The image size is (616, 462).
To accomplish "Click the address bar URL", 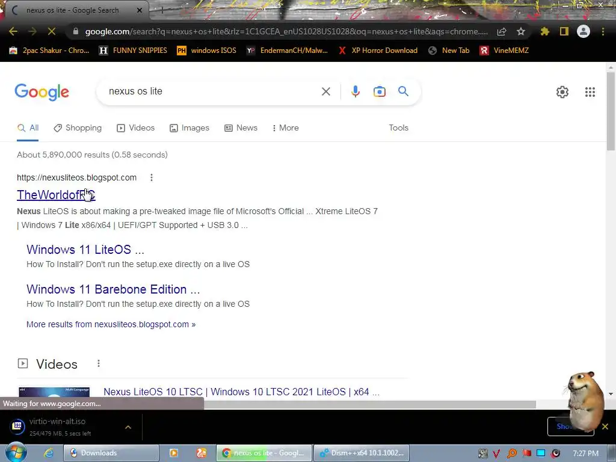I will click(286, 31).
